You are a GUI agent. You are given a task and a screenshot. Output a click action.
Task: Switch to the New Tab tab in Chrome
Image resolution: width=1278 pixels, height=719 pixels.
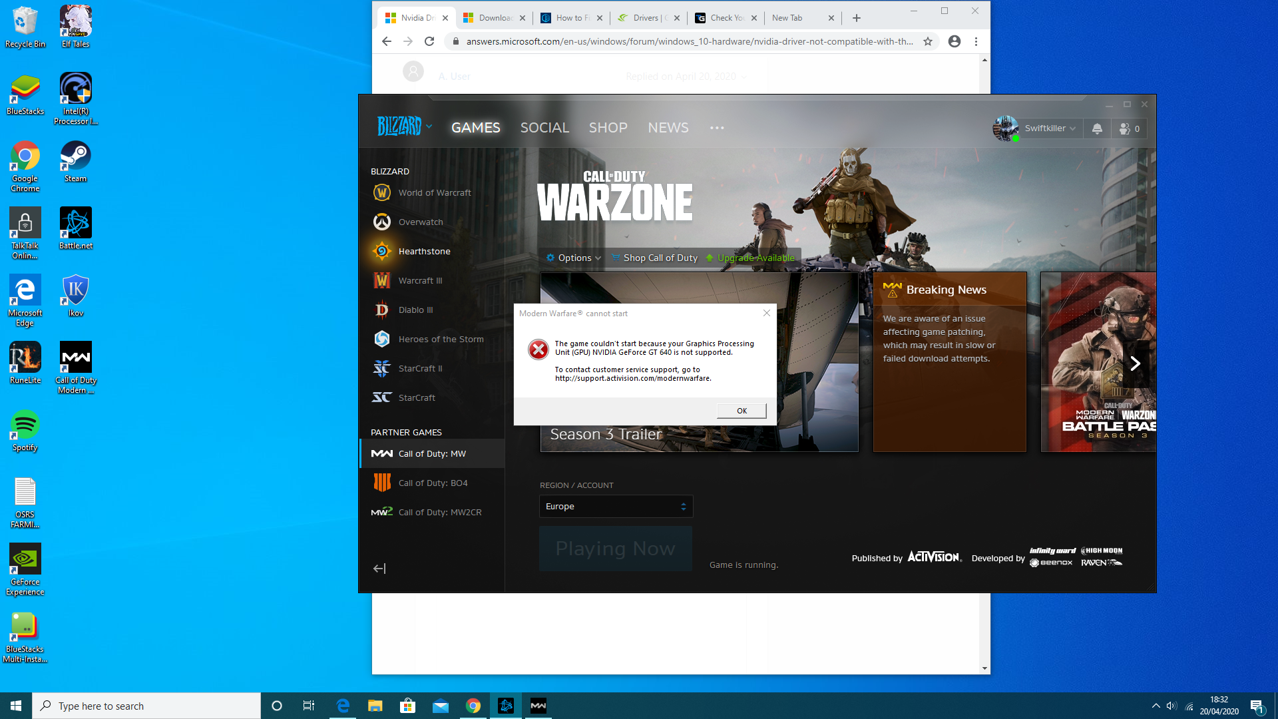coord(803,18)
